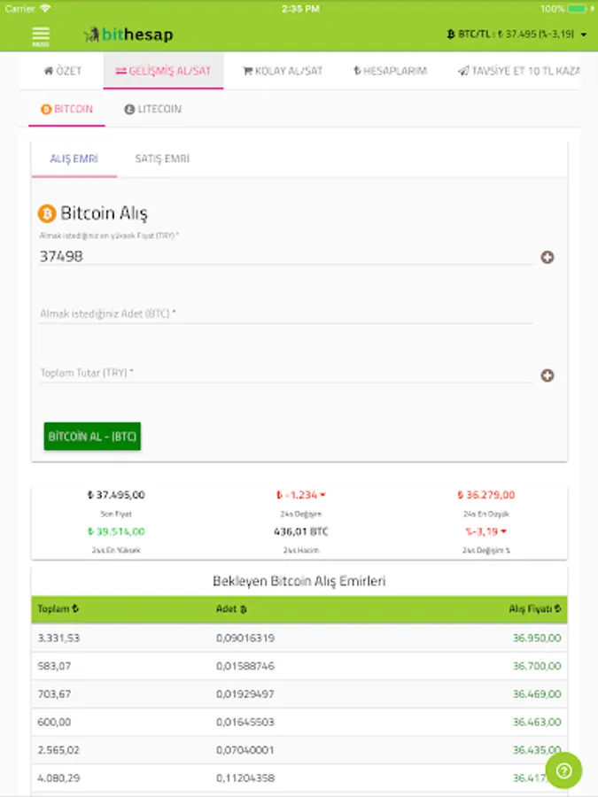Switch to Satış Emri tab

(162, 159)
